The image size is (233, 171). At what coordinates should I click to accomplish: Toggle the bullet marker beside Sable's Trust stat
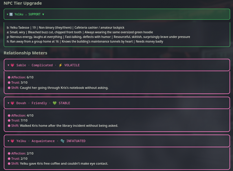9,82
